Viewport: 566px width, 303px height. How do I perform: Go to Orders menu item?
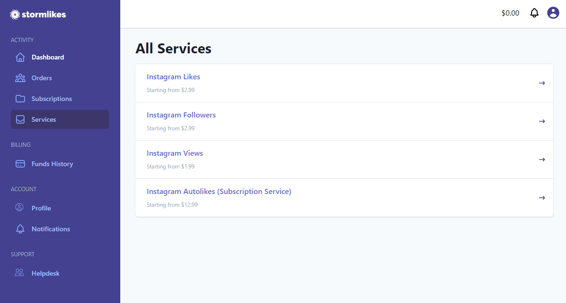pos(42,78)
